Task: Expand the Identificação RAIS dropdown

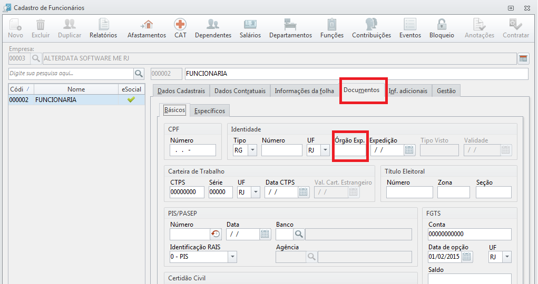Action: coord(232,257)
